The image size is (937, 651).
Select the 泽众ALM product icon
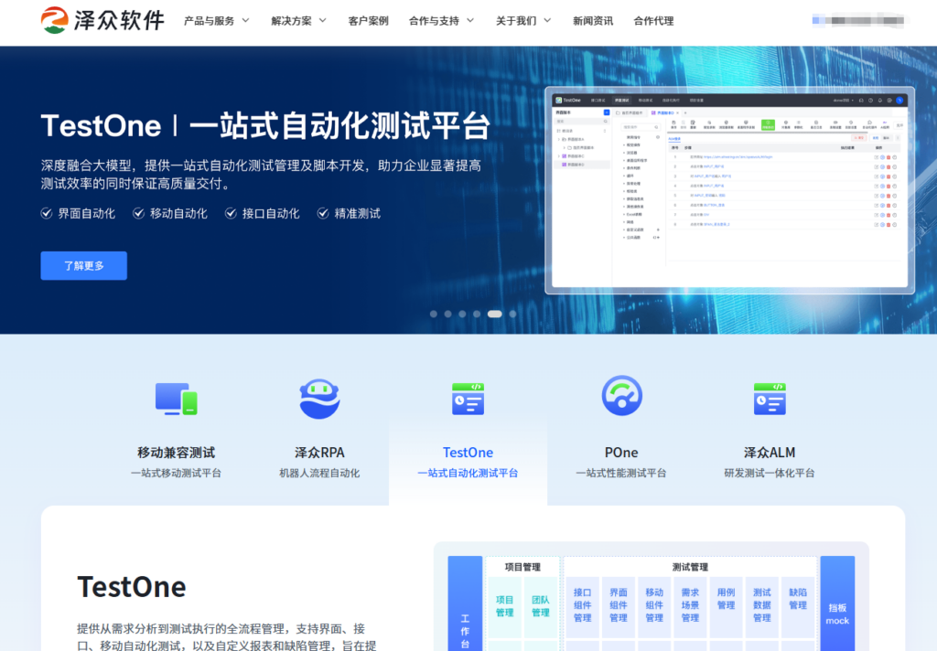pyautogui.click(x=770, y=398)
